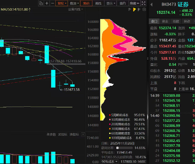Switch to the 异动 tab

(187, 21)
